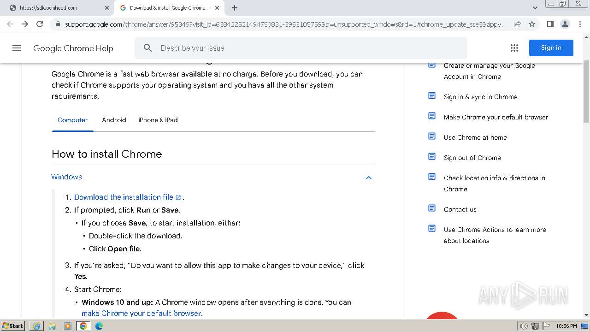Open Microsoft Edge from the taskbar
The image size is (590, 332).
99,326
